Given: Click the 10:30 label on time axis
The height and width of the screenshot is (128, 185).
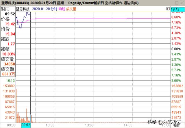Looking at the screenshot, I should pos(50,125).
